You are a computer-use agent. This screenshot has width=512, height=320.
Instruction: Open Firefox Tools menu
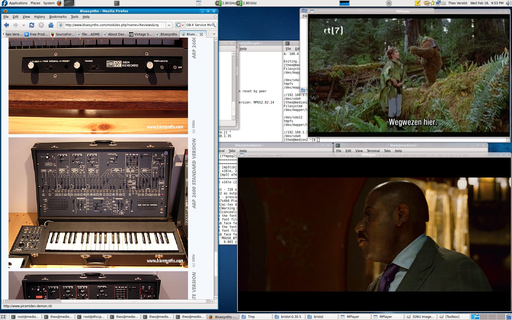point(74,17)
